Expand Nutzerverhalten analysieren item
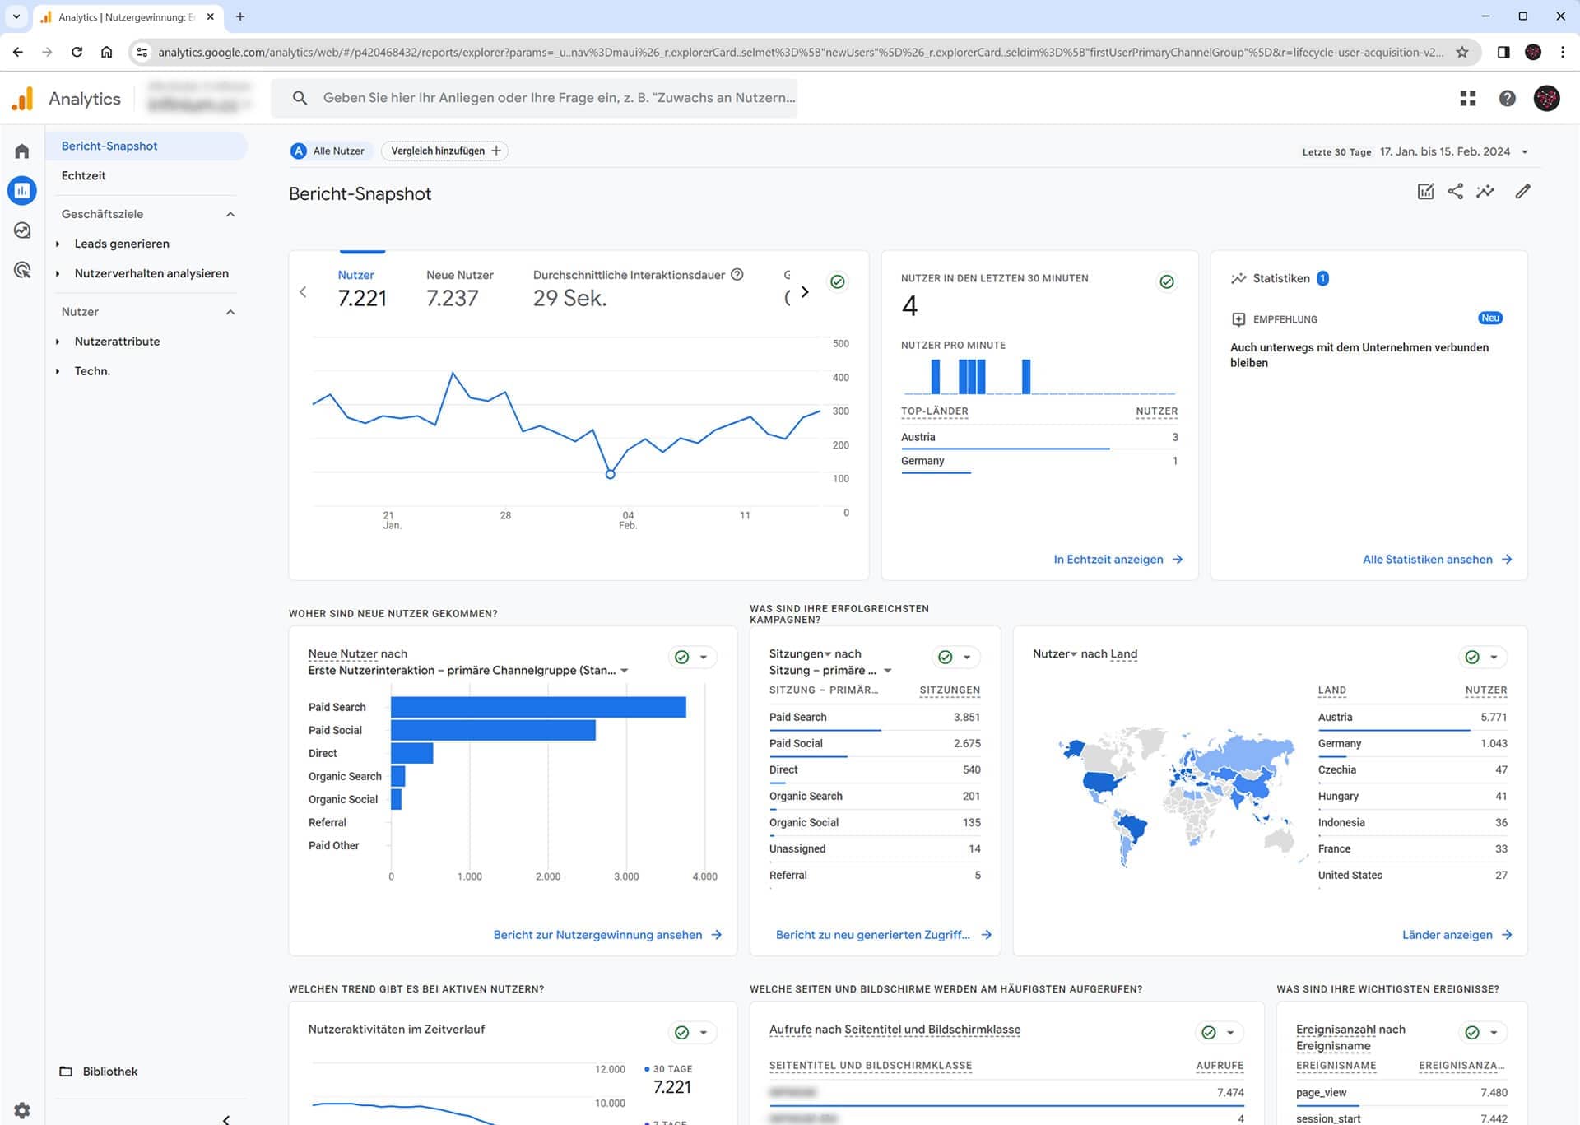Viewport: 1580px width, 1125px height. [58, 274]
